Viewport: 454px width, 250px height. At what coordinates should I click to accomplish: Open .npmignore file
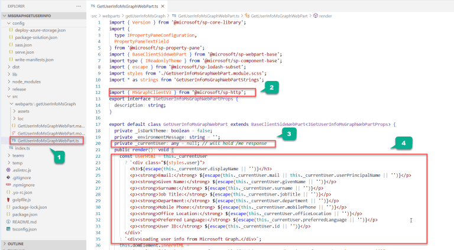(23, 185)
